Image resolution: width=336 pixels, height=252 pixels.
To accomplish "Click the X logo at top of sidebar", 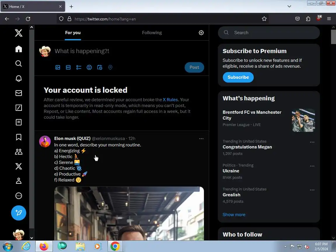I will tap(19, 33).
